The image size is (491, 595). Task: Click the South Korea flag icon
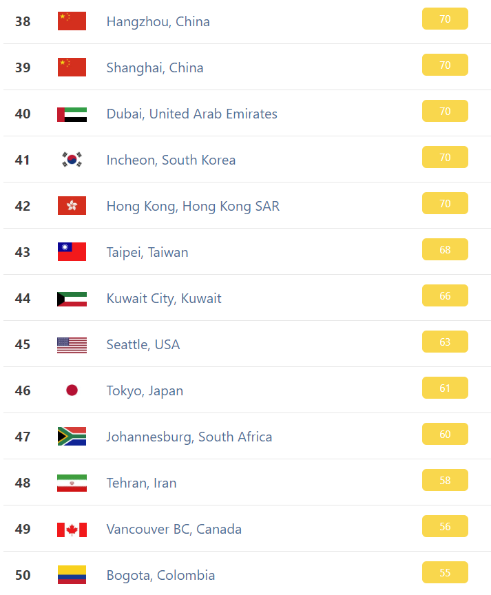pyautogui.click(x=72, y=159)
